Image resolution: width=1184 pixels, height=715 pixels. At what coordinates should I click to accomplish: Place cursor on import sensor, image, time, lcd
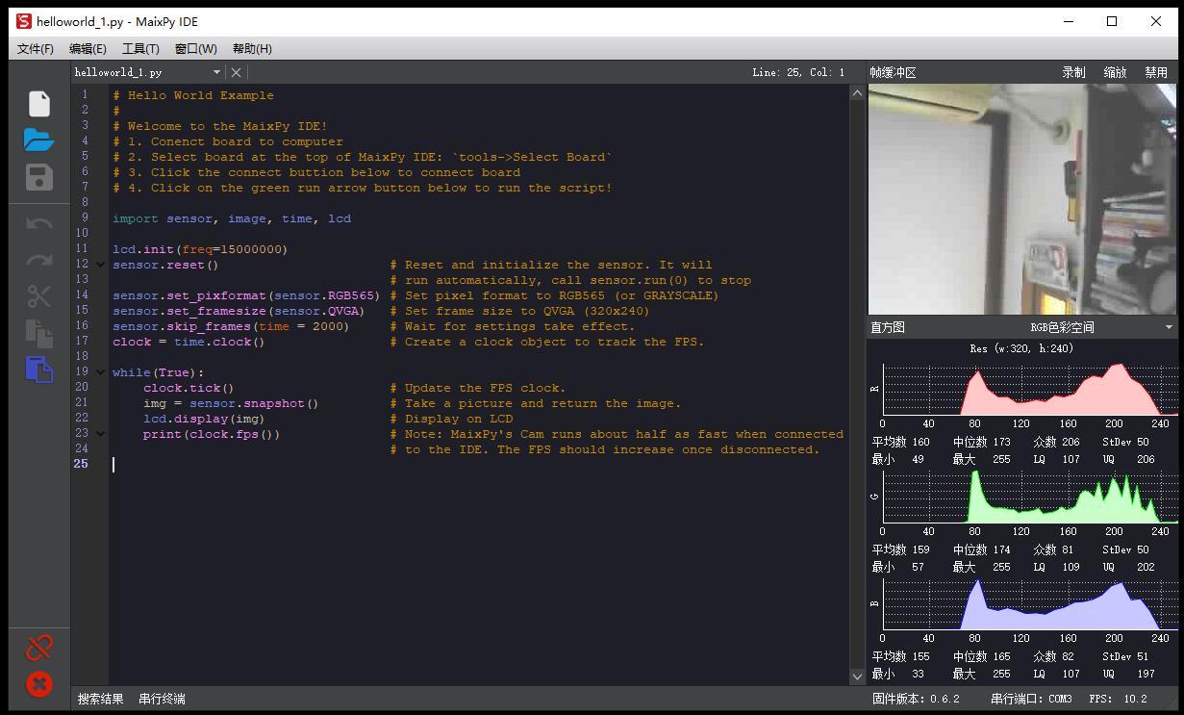click(x=232, y=218)
